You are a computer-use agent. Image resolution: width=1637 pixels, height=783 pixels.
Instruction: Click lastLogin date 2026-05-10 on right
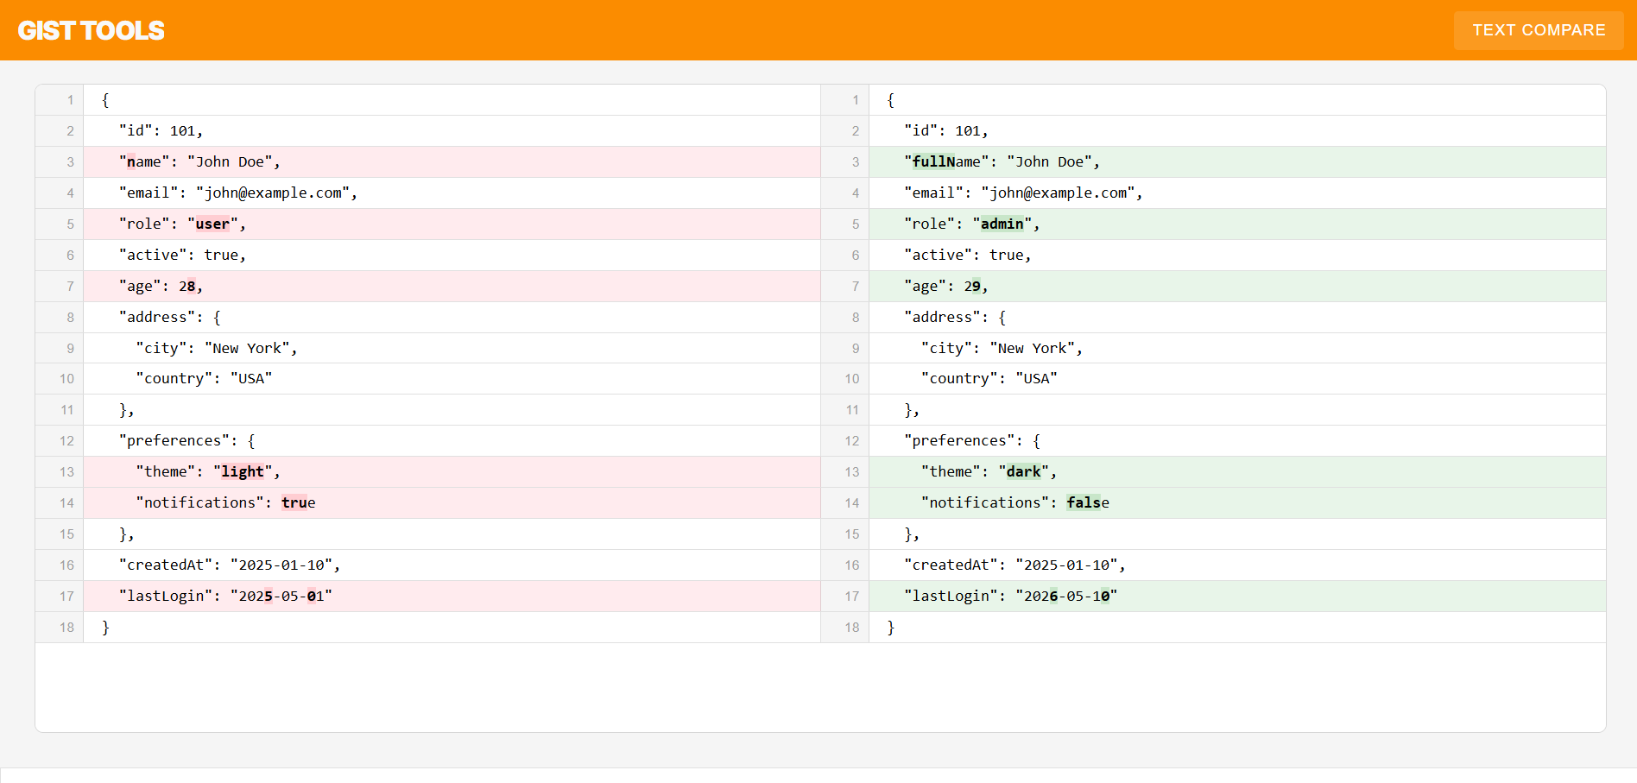[1066, 596]
